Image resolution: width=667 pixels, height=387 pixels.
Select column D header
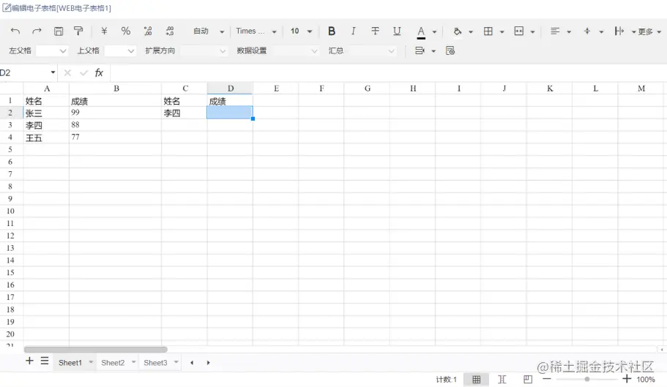(230, 89)
